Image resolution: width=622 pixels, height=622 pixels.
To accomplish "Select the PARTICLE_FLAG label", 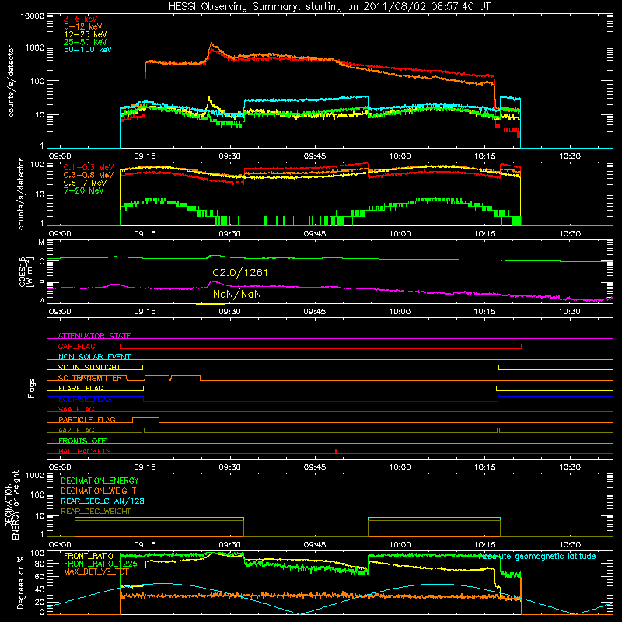I will [87, 419].
